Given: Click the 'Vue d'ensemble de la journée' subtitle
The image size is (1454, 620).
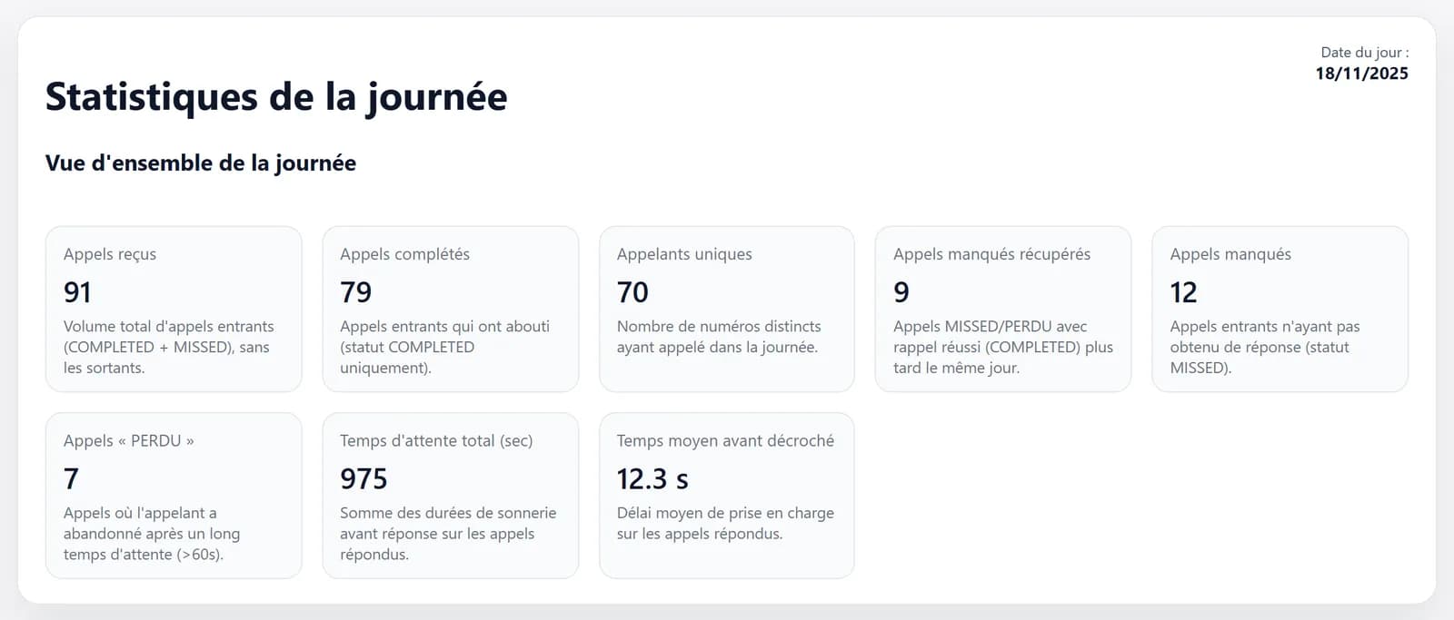Looking at the screenshot, I should pyautogui.click(x=201, y=163).
